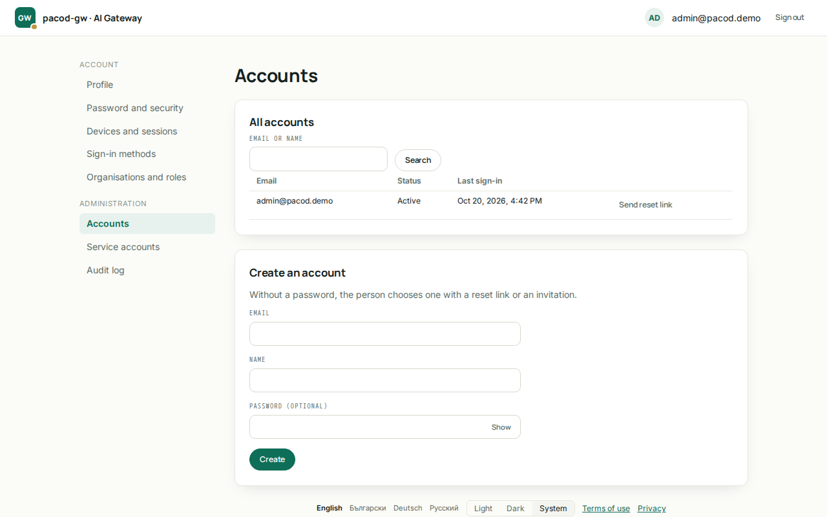
Task: Focus the Email or name search field
Action: coord(319,159)
